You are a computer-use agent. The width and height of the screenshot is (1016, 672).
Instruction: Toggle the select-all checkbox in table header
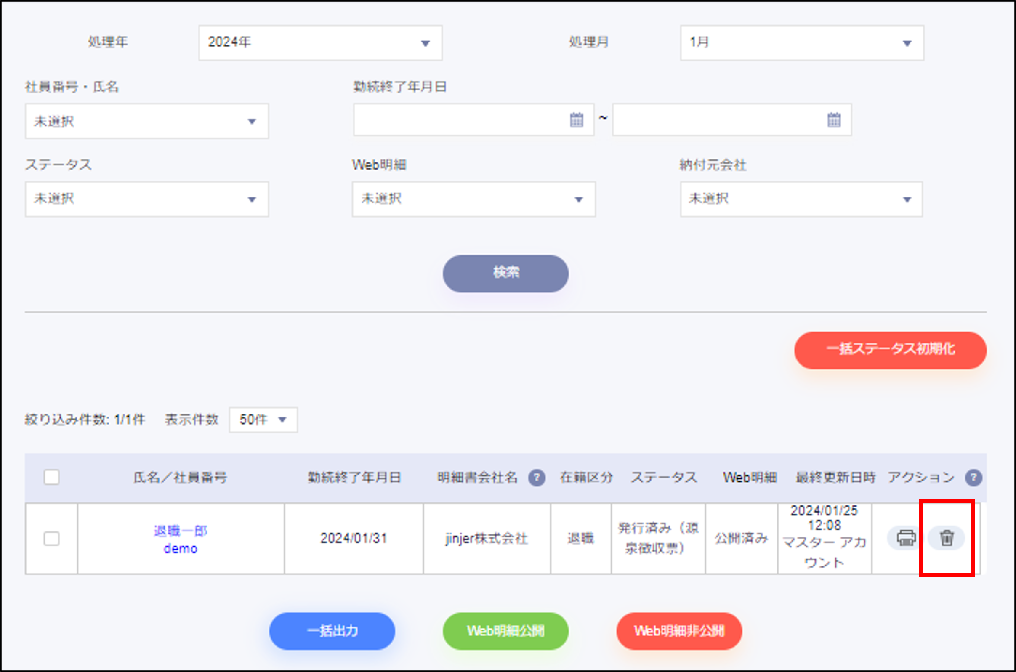51,477
